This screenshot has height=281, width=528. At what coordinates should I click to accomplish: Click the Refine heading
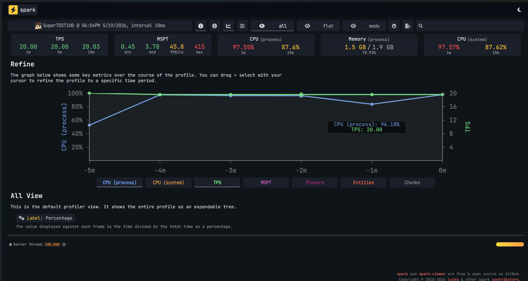point(22,64)
